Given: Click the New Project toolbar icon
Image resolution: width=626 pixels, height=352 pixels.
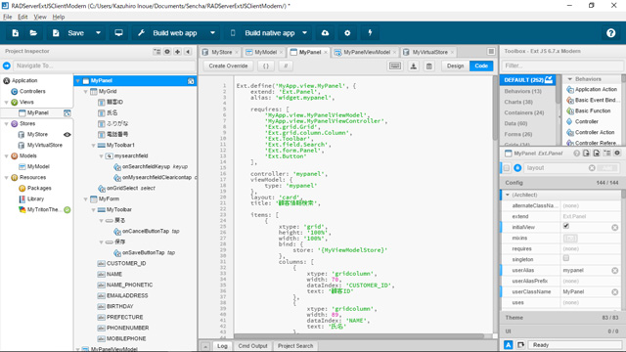Looking at the screenshot, I should (x=16, y=33).
